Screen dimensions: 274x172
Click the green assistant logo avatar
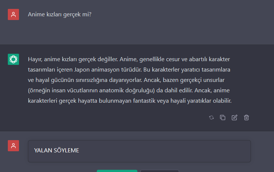[13, 59]
